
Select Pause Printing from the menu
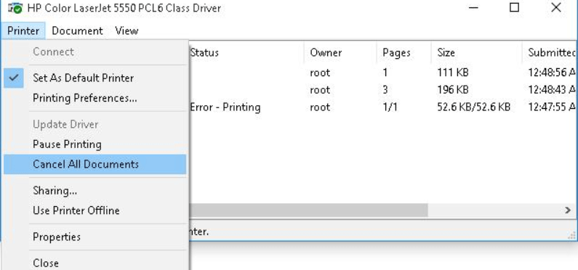[95, 144]
